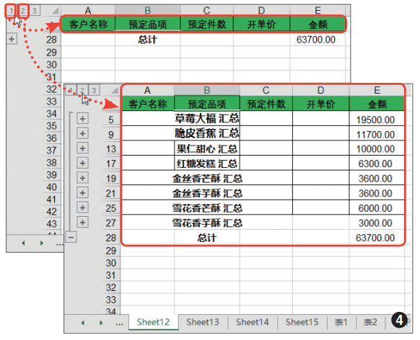420x340 pixels.
Task: Select column A header in front window
Action: tap(148, 90)
